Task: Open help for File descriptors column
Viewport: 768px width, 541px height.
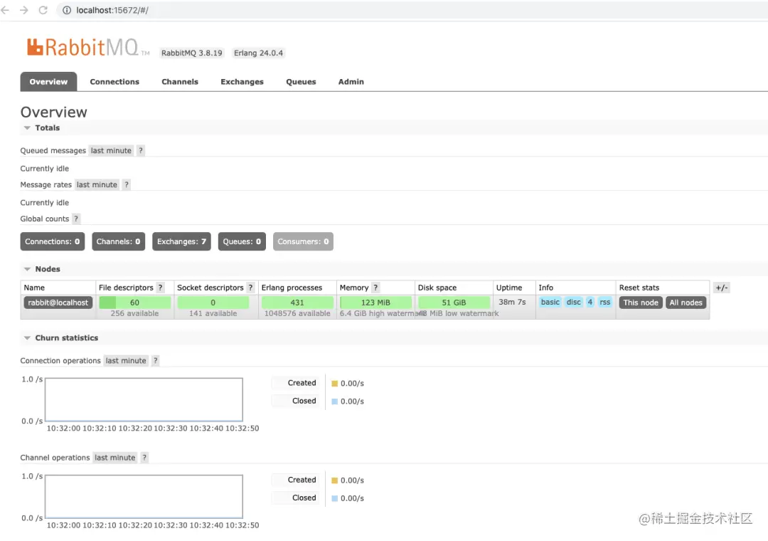Action: (160, 288)
